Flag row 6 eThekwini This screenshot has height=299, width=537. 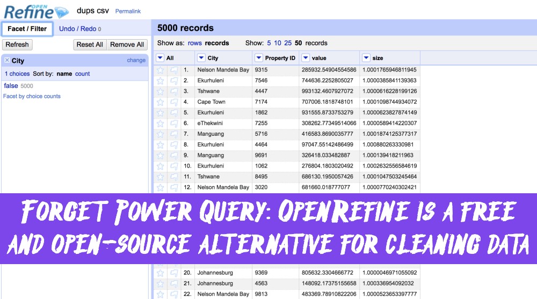pyautogui.click(x=174, y=123)
